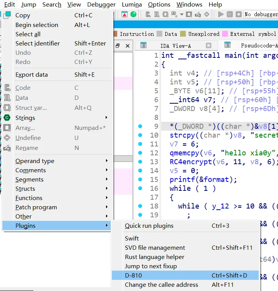This screenshot has height=291, width=278.
Task: Expand the Comments submenu
Action: pos(56,170)
